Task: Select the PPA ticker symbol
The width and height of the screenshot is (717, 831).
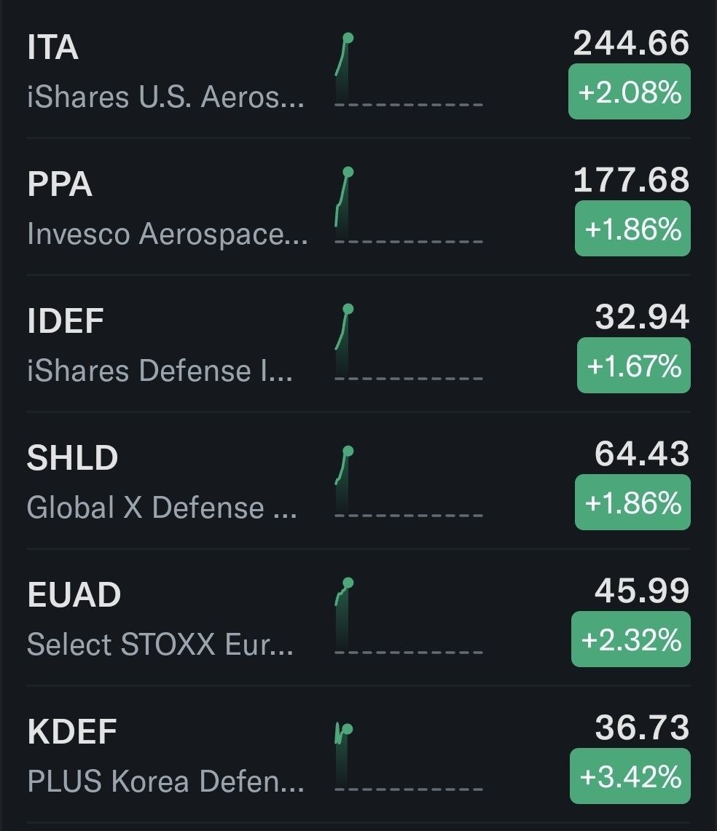Action: click(60, 184)
